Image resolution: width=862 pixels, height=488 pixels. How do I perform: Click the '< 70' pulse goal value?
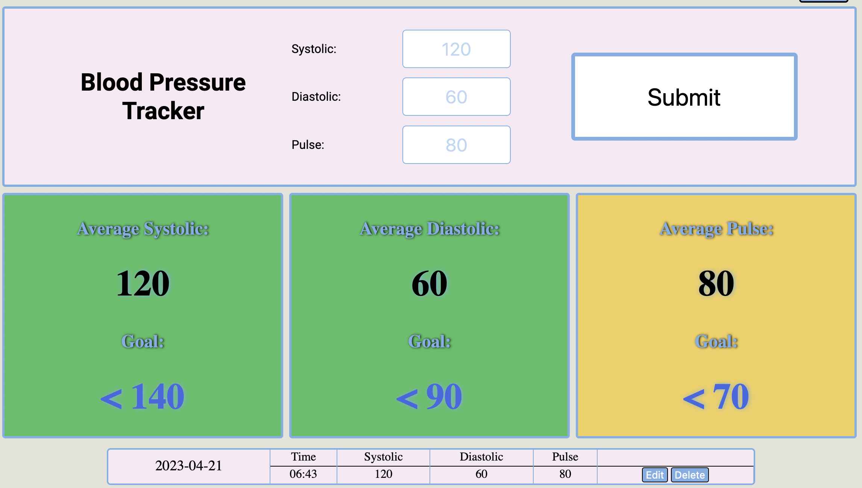point(716,397)
